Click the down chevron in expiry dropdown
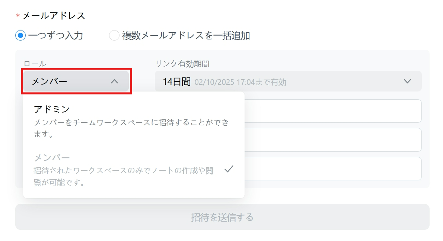443x241 pixels. click(407, 81)
